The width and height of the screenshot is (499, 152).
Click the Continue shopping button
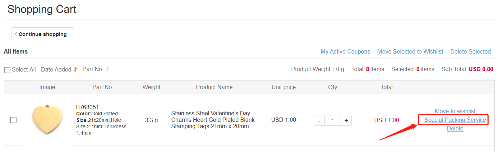(43, 34)
